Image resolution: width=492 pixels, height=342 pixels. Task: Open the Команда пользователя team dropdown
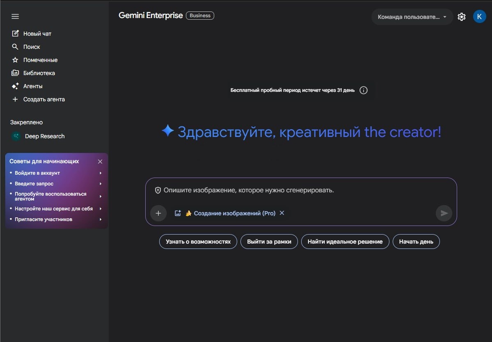pos(412,17)
